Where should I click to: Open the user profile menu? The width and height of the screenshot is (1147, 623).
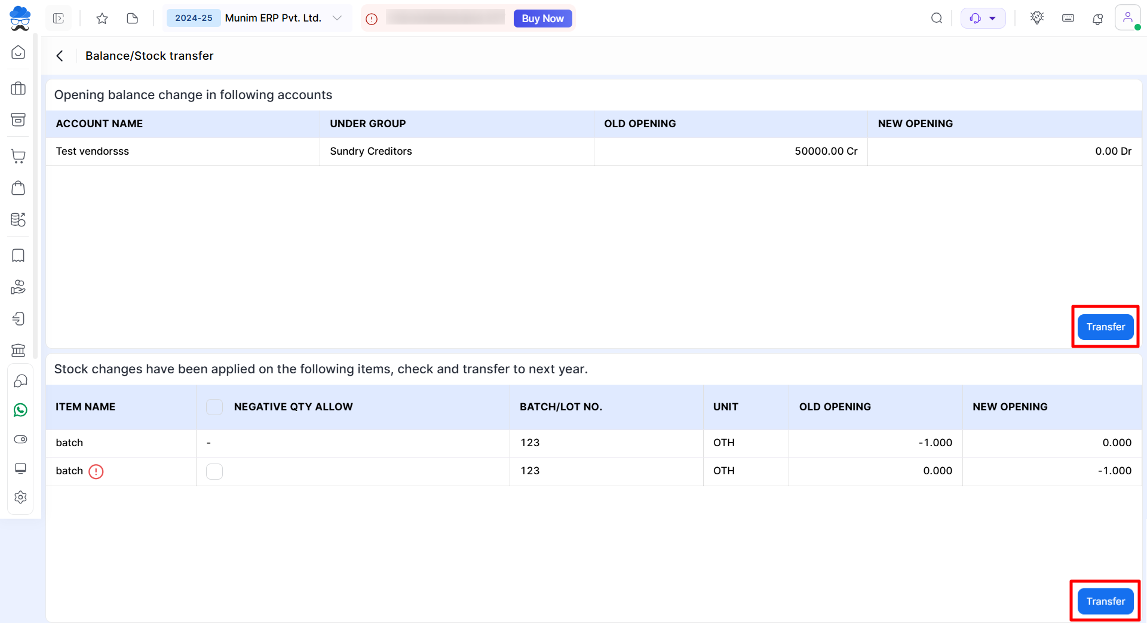[1127, 18]
